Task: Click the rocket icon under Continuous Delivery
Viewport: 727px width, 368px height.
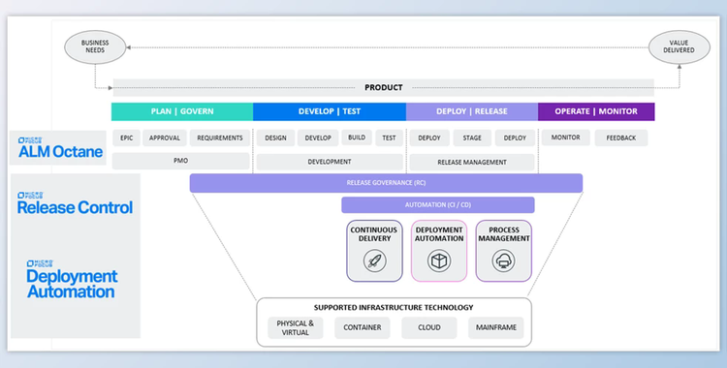Action: [x=374, y=261]
